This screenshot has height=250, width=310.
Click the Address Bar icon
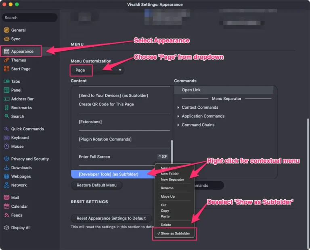click(x=6, y=99)
